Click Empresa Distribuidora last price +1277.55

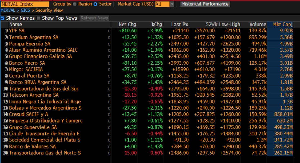tap(178, 121)
